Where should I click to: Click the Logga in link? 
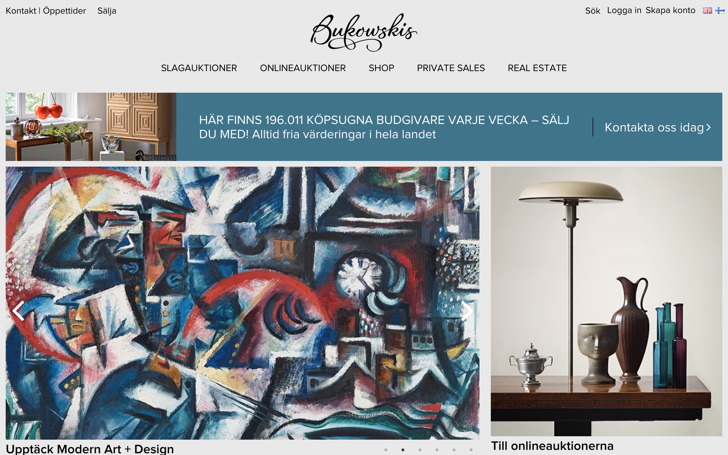pyautogui.click(x=624, y=11)
